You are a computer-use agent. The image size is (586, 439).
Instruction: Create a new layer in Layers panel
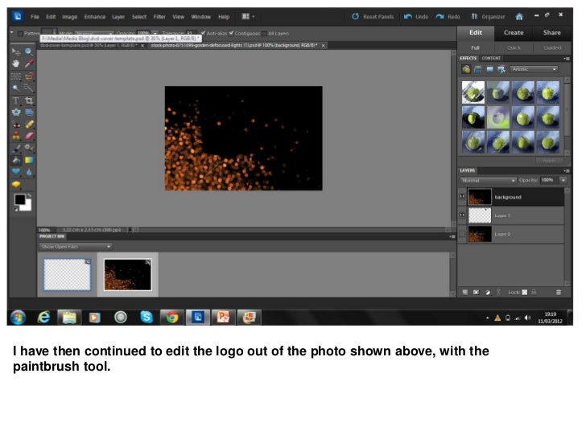(465, 293)
